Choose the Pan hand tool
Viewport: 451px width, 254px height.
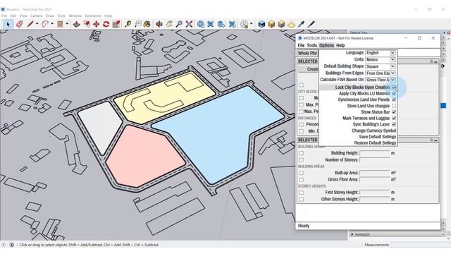point(169,24)
